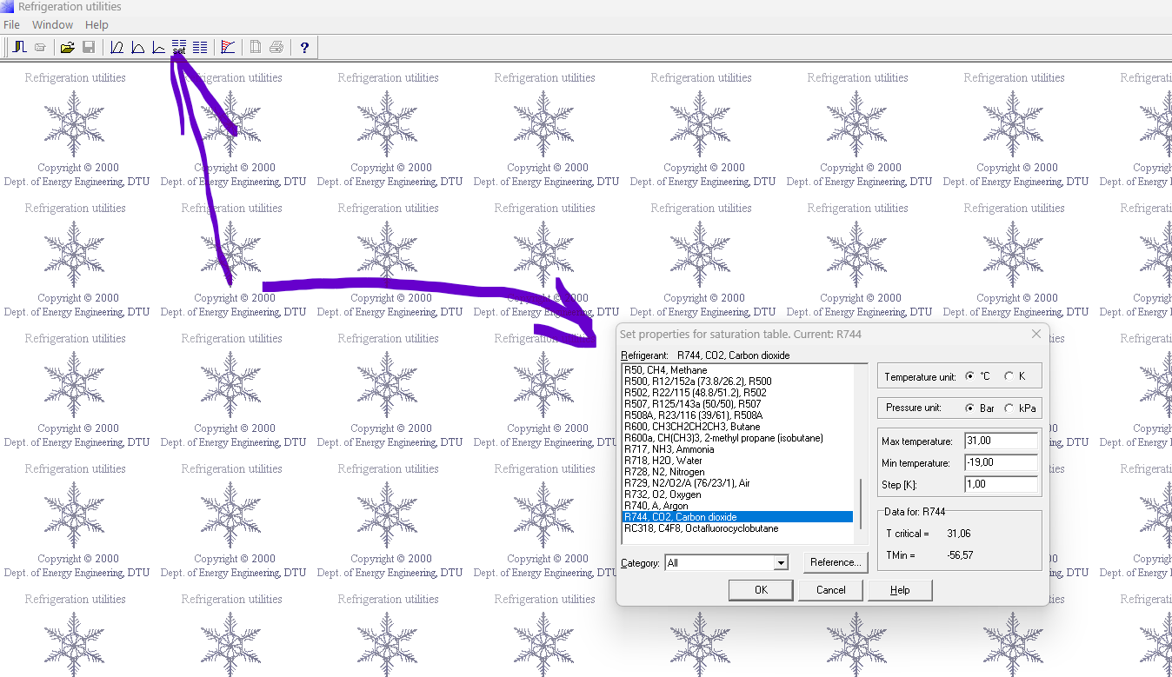Click the open file folder icon

coord(68,47)
